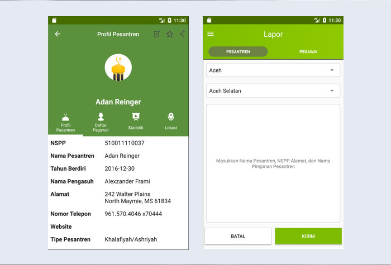This screenshot has height=265, width=391.
Task: Tap the edit pencil icon
Action: pyautogui.click(x=157, y=34)
